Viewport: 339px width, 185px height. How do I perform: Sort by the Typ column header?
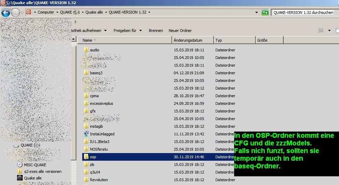tap(234, 40)
